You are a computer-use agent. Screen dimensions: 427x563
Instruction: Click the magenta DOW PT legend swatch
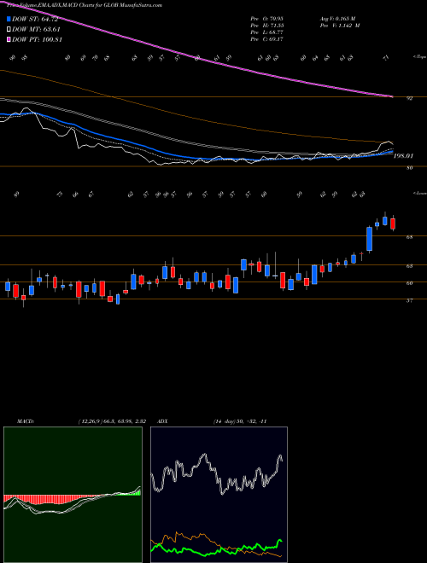click(x=9, y=39)
